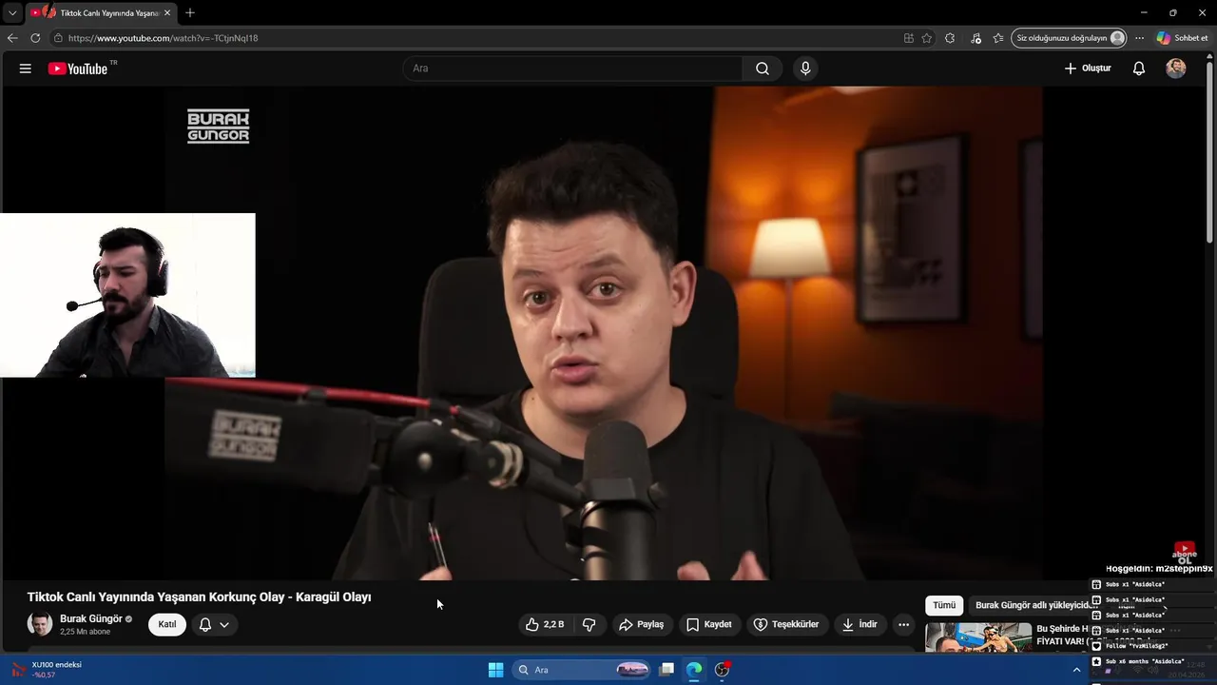This screenshot has width=1217, height=685.
Task: Go back with the browser back arrow
Action: pos(12,38)
